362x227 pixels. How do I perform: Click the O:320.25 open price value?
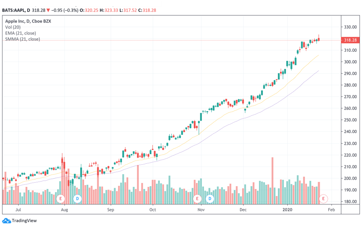pos(90,10)
